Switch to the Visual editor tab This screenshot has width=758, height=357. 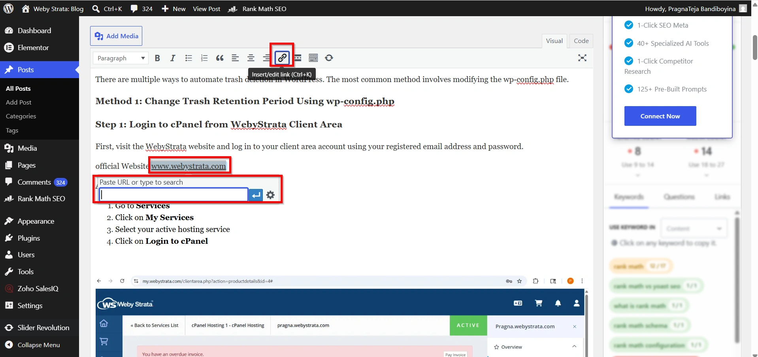554,41
